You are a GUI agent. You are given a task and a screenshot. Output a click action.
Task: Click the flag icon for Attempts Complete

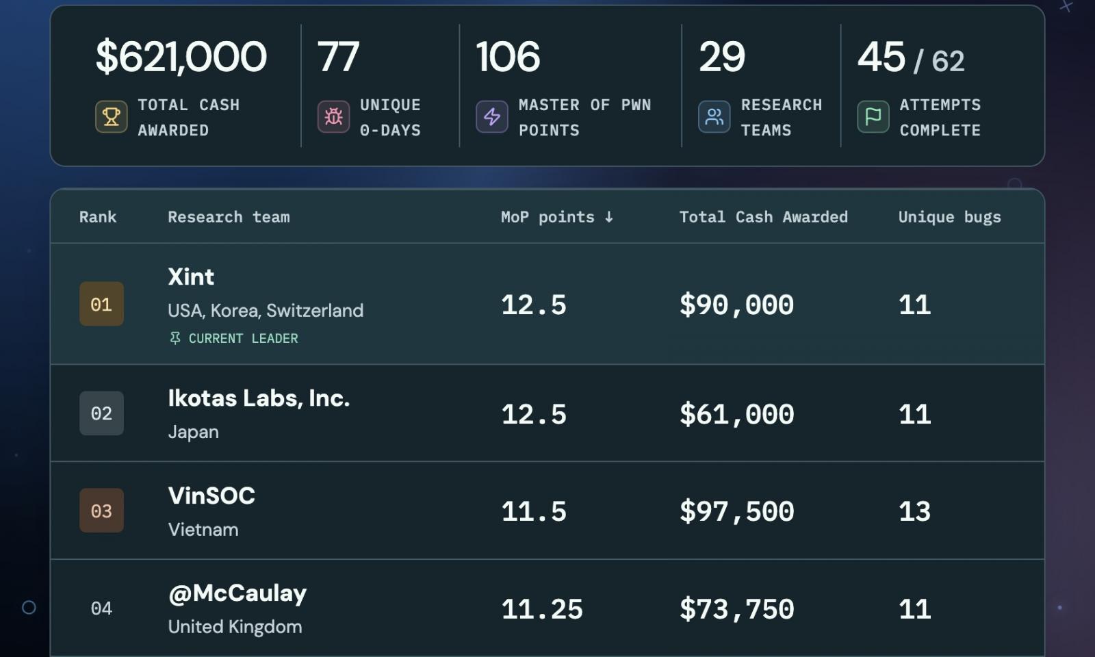click(873, 117)
